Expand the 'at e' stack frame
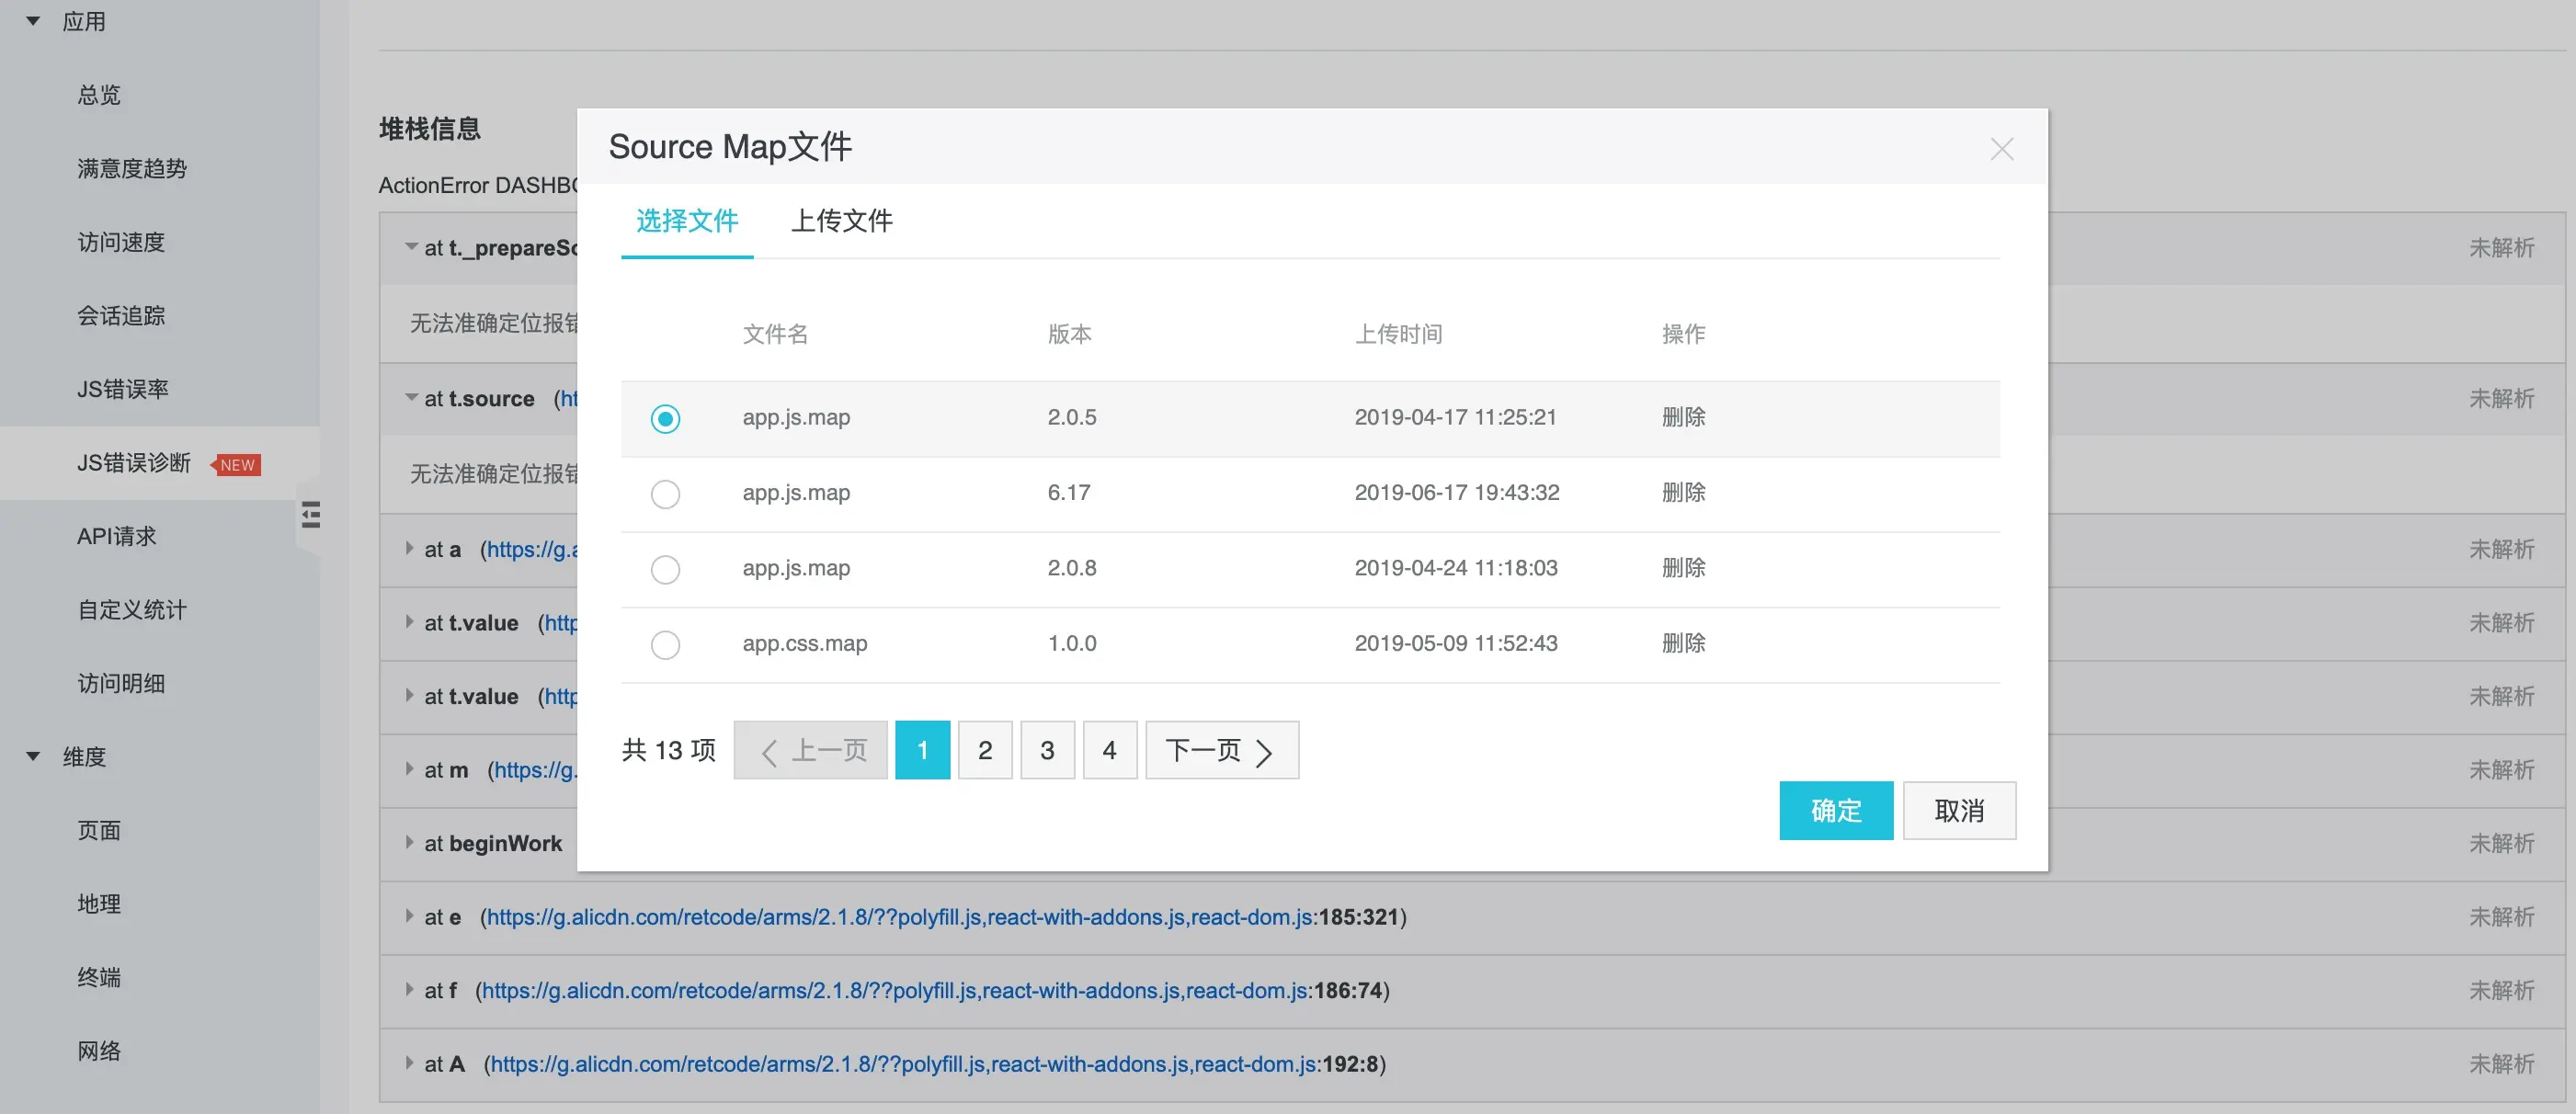Image resolution: width=2576 pixels, height=1114 pixels. [410, 916]
